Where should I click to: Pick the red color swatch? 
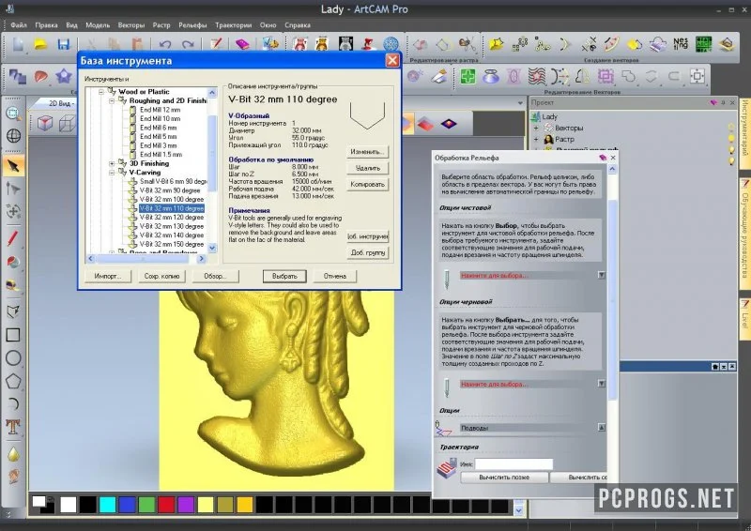click(x=166, y=505)
